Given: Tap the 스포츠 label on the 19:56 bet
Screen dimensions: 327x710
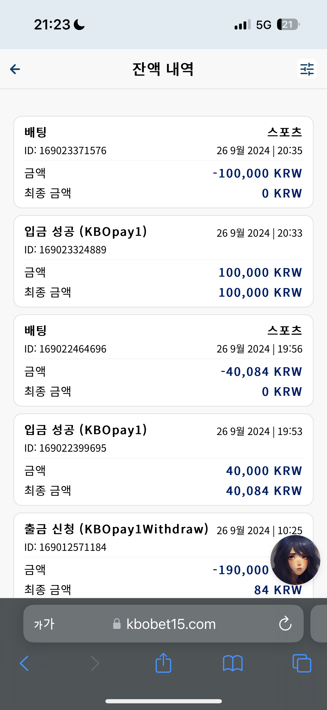Looking at the screenshot, I should pos(285,330).
